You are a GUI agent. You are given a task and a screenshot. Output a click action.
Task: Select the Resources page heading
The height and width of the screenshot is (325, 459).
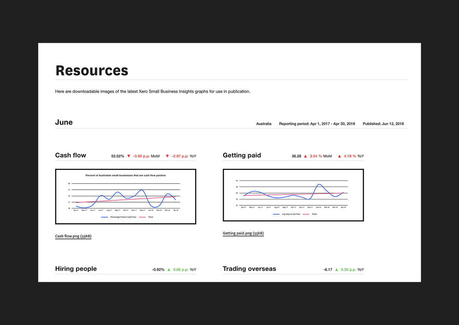92,70
